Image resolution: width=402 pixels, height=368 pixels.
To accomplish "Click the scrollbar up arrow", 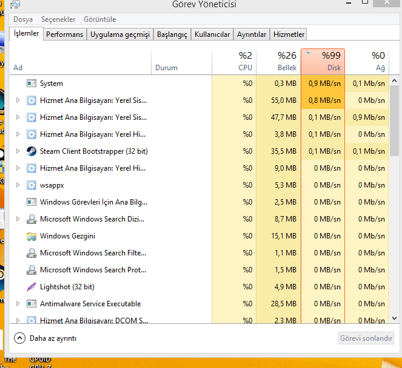I will click(394, 81).
